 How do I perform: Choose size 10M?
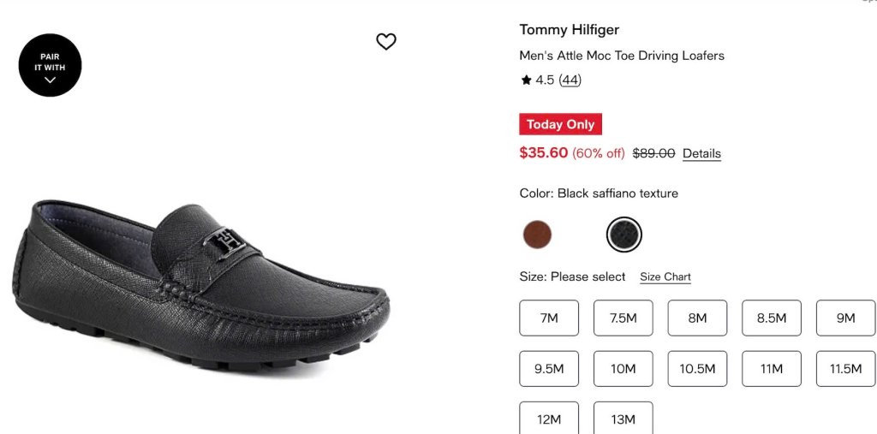[623, 369]
